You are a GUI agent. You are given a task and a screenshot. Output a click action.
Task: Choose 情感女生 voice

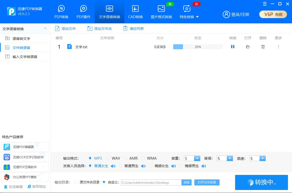tap(151, 166)
